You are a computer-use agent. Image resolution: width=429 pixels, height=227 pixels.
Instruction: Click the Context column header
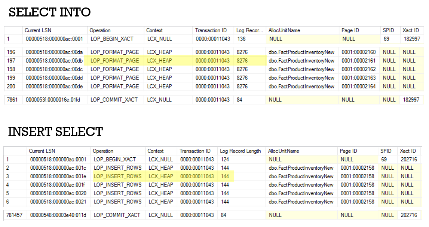pos(154,30)
